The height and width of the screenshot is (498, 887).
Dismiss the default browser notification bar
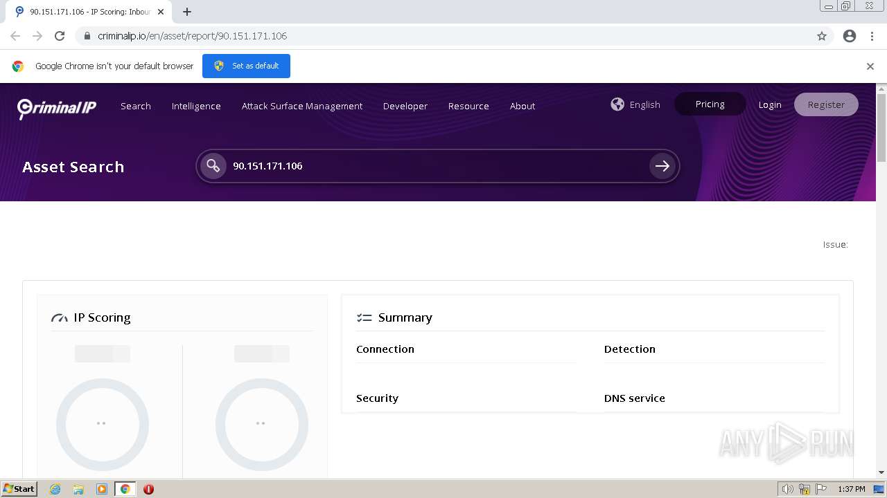(x=870, y=66)
